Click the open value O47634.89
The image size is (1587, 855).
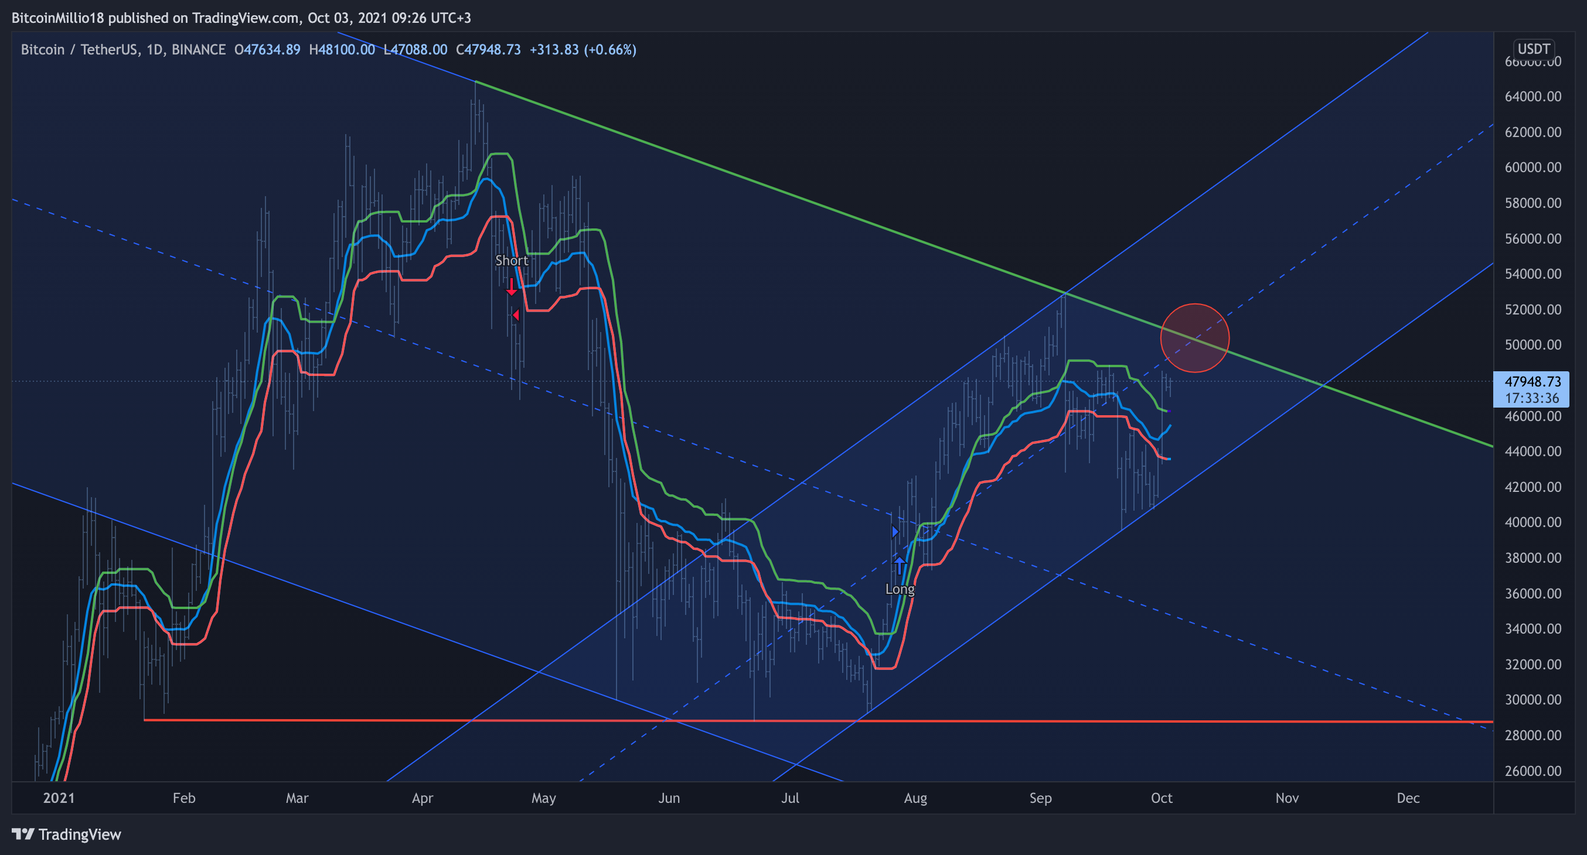[267, 49]
